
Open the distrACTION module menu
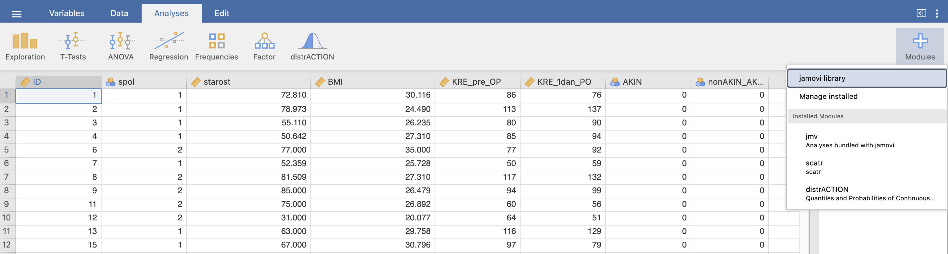312,46
